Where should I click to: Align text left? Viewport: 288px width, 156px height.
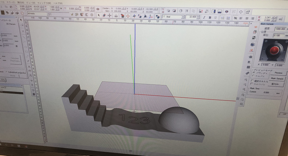coord(241,18)
